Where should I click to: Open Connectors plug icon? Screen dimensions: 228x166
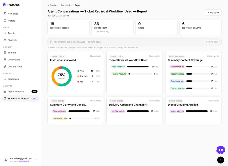click(x=5, y=59)
